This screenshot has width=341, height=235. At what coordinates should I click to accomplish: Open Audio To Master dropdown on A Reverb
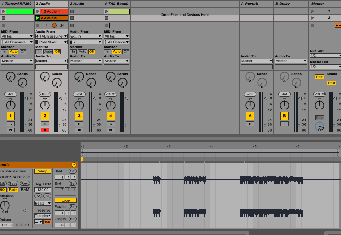coord(256,61)
